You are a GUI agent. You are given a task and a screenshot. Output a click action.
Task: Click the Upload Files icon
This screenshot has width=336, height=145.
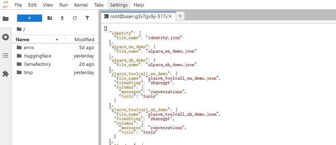pyautogui.click(x=62, y=18)
